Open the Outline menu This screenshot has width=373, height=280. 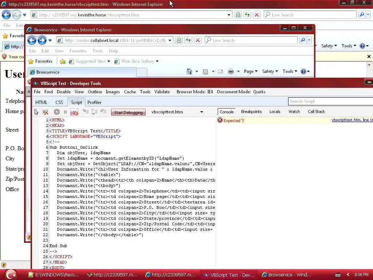pyautogui.click(x=95, y=92)
